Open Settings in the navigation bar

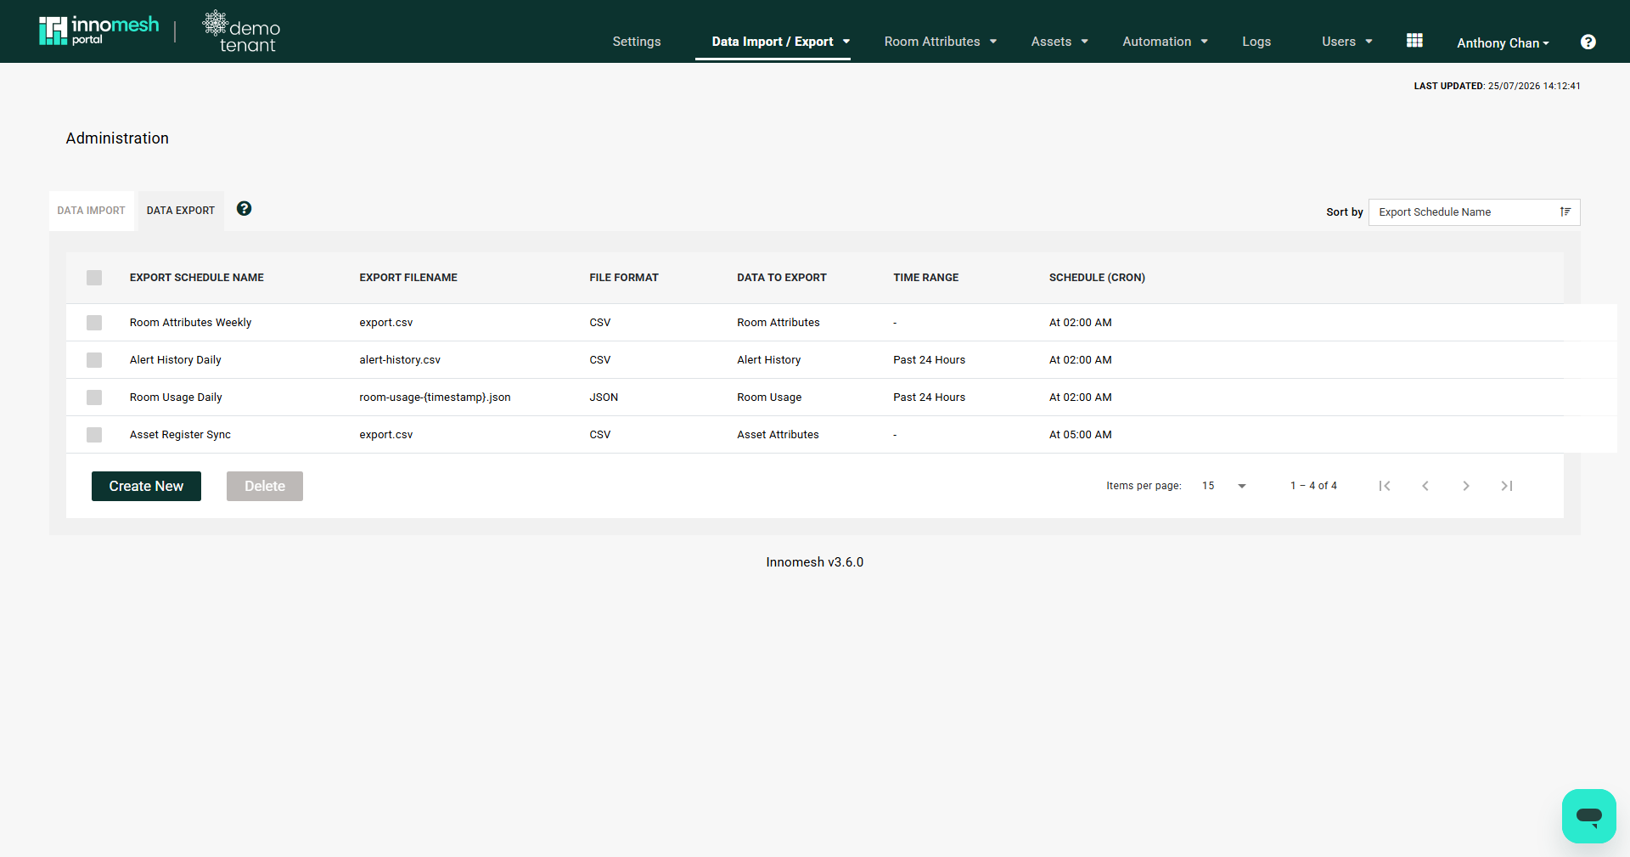coord(637,42)
